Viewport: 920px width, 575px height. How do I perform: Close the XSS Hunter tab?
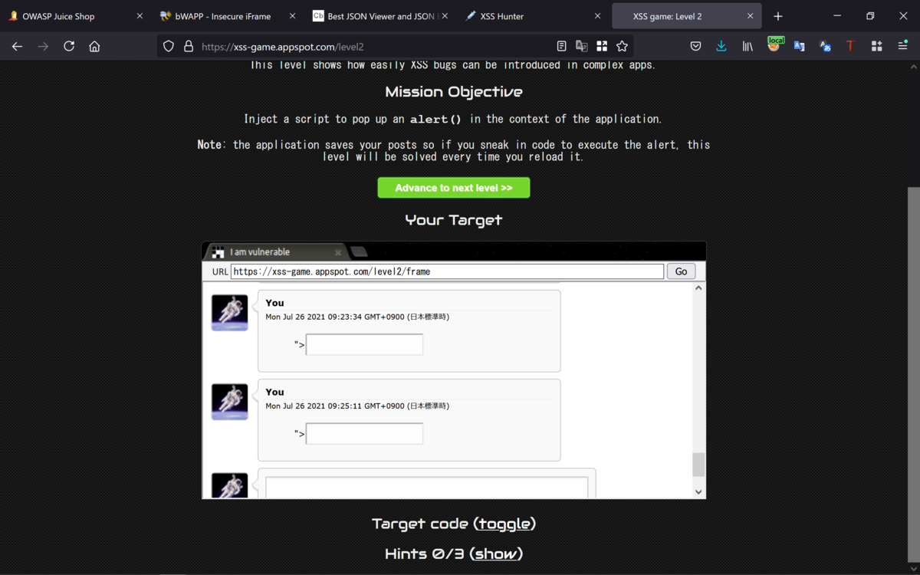pos(597,16)
